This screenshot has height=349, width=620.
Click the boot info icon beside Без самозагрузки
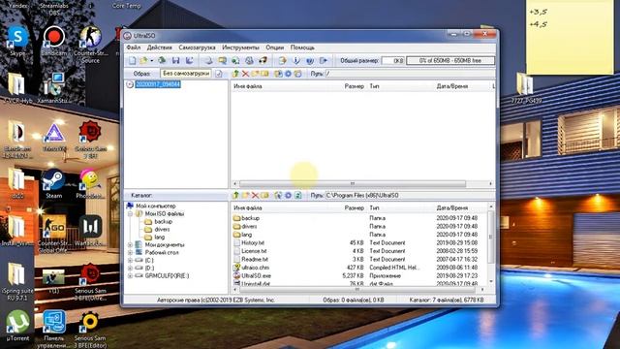pyautogui.click(x=219, y=74)
